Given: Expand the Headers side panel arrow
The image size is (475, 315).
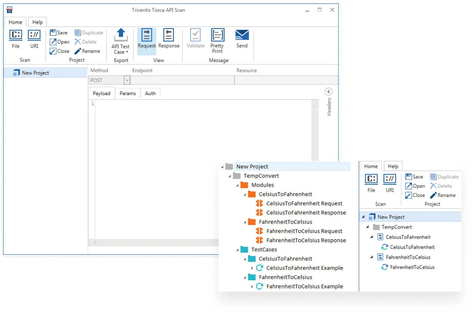Looking at the screenshot, I should [x=328, y=92].
